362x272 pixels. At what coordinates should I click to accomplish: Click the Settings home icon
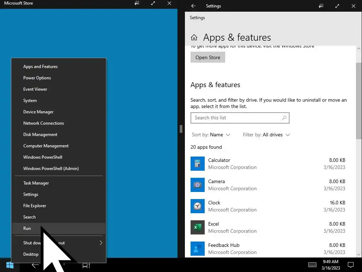pyautogui.click(x=194, y=37)
